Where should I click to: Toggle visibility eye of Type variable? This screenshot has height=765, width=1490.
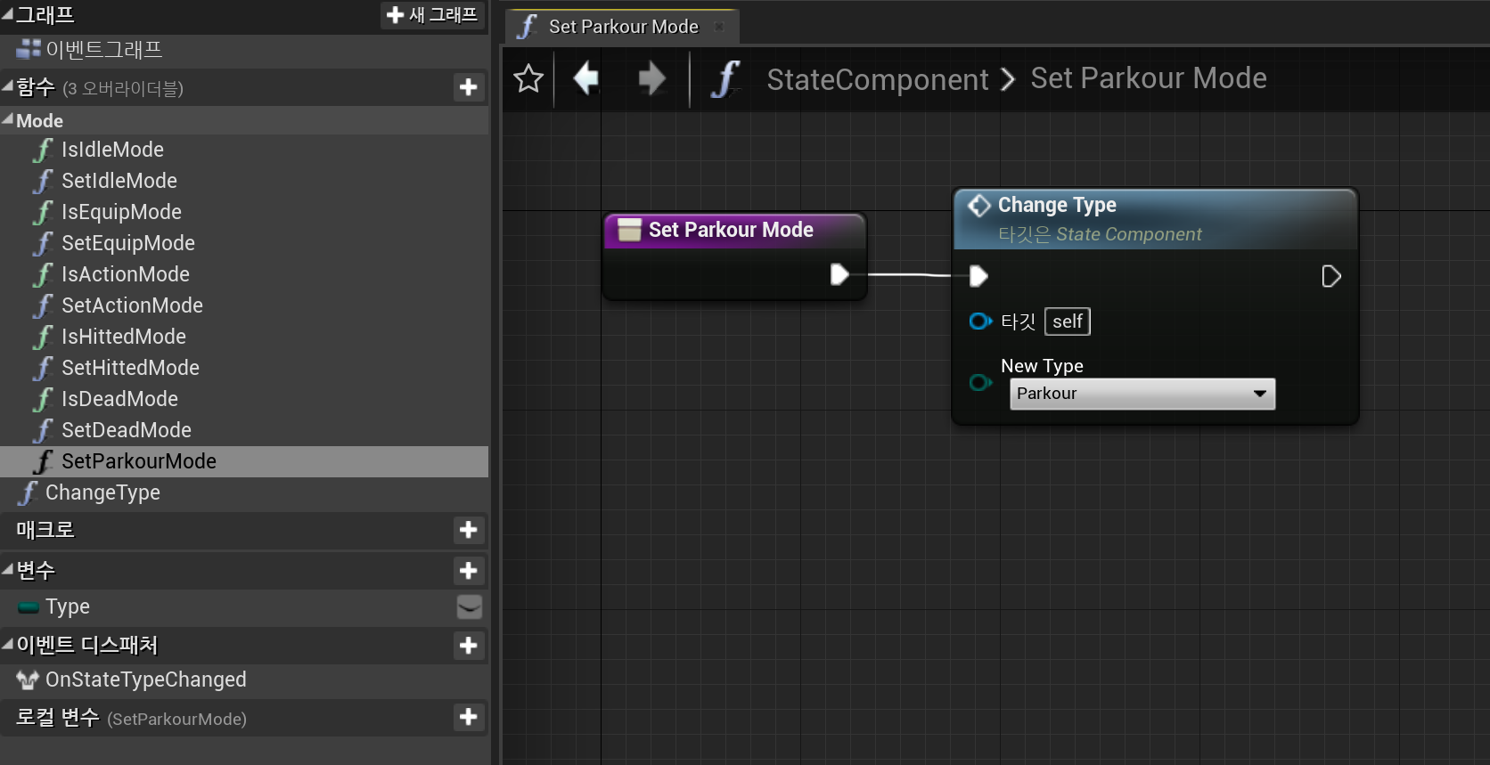(469, 606)
